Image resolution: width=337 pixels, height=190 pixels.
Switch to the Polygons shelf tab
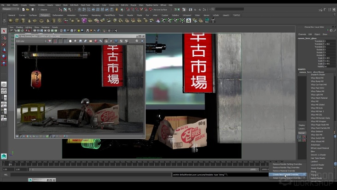(x=45, y=15)
